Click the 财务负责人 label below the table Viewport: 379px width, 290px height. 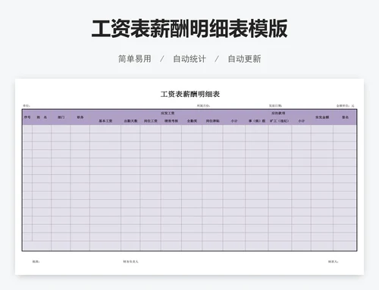pos(130,262)
